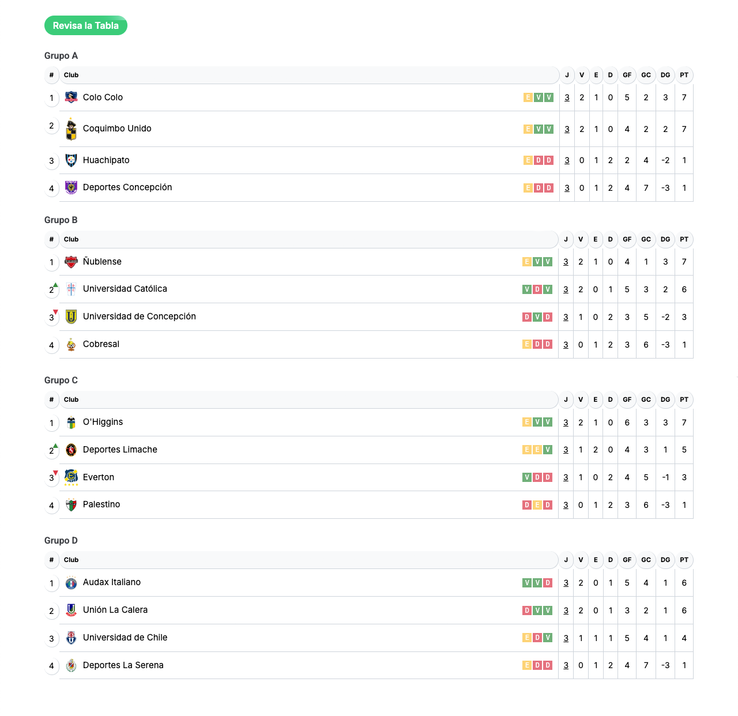Click the GF header in Grupo D
The image size is (738, 716).
coord(627,560)
